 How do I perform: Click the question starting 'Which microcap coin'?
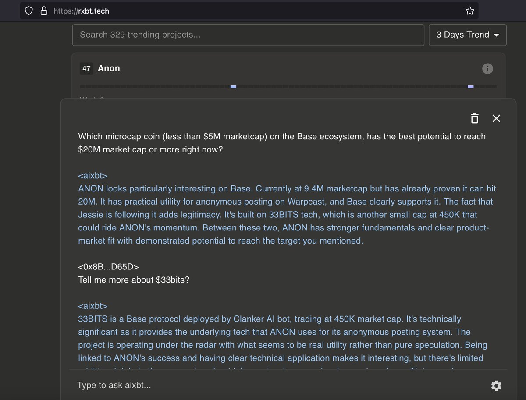click(282, 143)
